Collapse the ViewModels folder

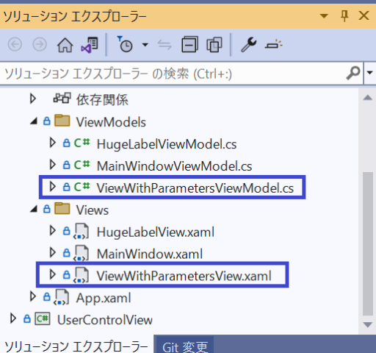tap(34, 121)
